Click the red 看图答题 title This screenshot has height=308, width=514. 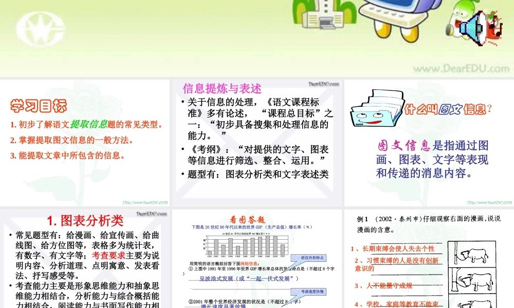[247, 220]
